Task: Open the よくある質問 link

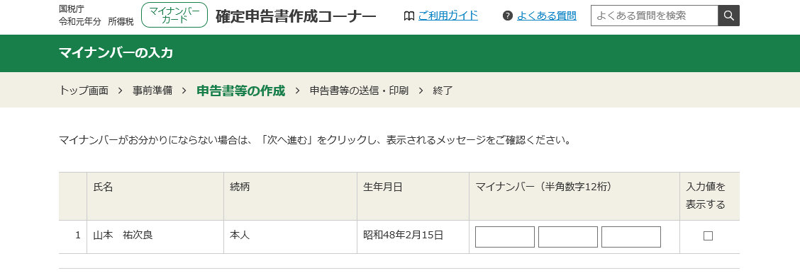Action: 546,16
